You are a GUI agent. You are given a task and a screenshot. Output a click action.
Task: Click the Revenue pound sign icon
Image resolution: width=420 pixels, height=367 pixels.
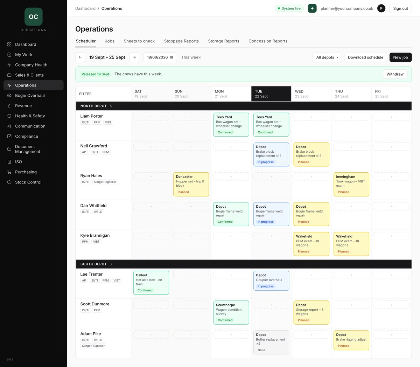(x=9, y=106)
